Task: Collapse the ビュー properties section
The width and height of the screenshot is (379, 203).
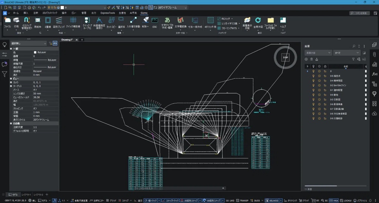Action: click(x=11, y=79)
